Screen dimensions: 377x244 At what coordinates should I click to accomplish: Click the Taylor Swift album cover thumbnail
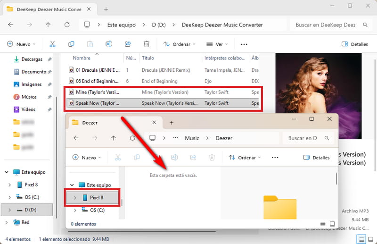point(319,96)
